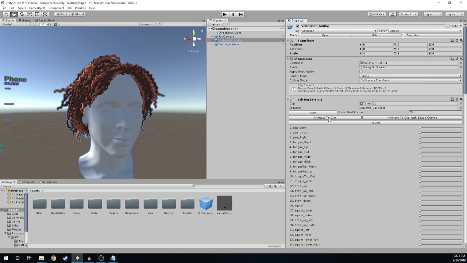Click the Play button
467x263 pixels.
[x=225, y=14]
